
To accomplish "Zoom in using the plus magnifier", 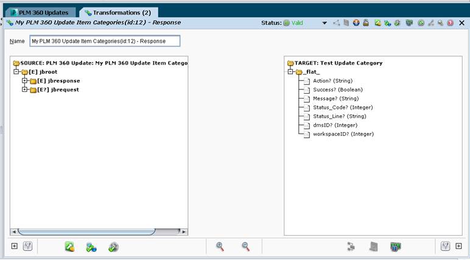I will pyautogui.click(x=220, y=247).
